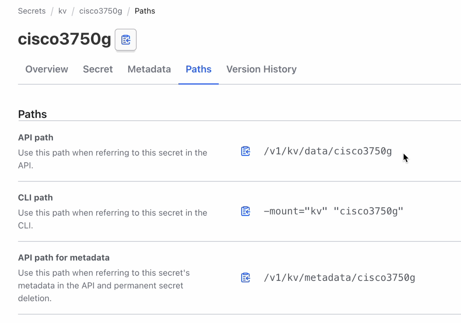Screen dimensions: 461x323
Task: Copy the API path /v1/kv/data/cisco3750g via its icon
Action: point(245,151)
